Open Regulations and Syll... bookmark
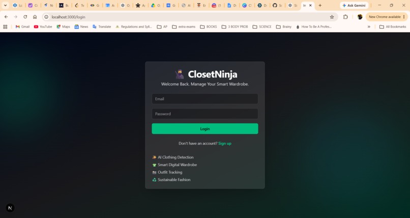The height and width of the screenshot is (218, 410). 134,26
